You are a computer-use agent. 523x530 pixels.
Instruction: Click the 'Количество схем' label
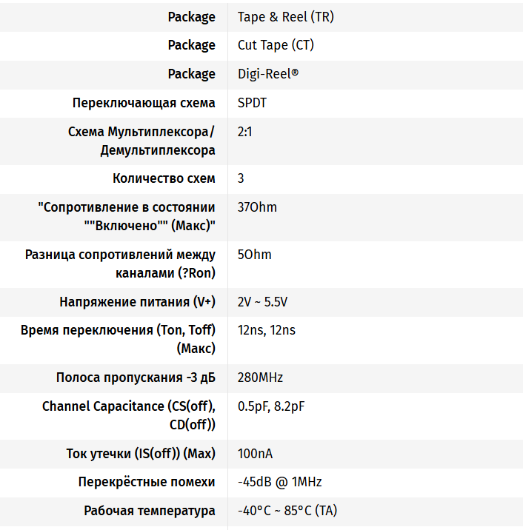(164, 178)
